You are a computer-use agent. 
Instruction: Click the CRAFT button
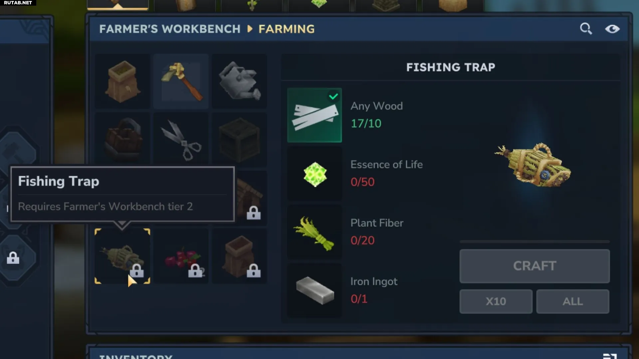tap(534, 266)
